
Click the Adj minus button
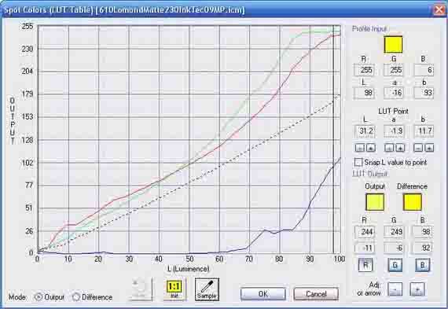395,289
